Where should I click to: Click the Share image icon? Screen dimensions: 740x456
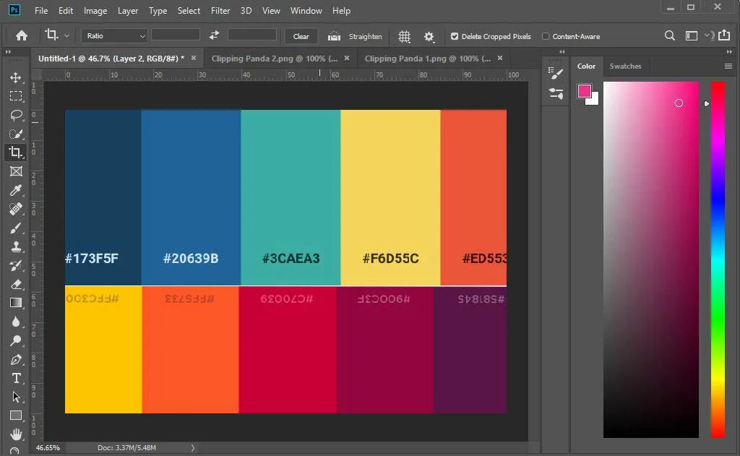(724, 35)
